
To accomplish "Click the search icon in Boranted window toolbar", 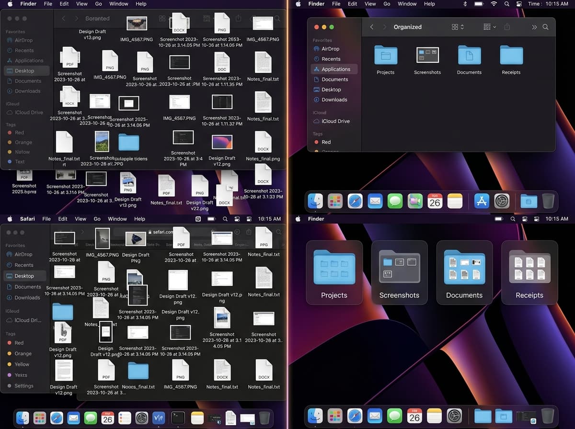I will coord(277,19).
